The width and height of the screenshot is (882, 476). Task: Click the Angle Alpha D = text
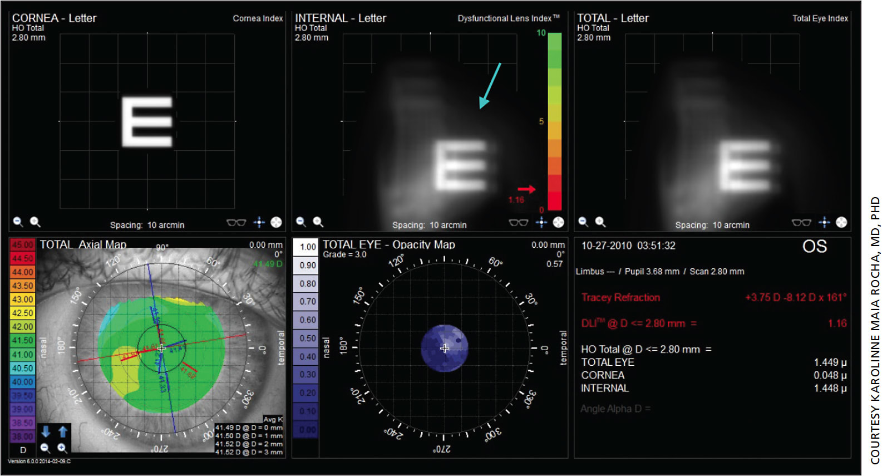pyautogui.click(x=615, y=409)
